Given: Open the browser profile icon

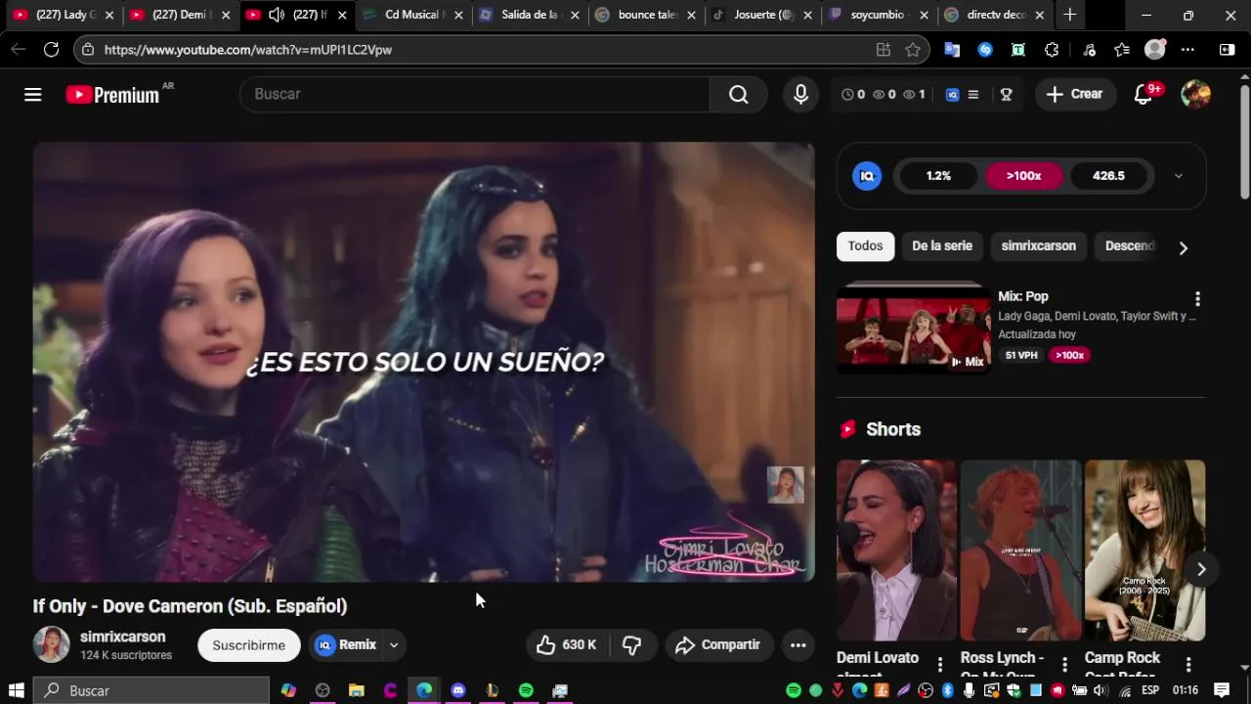Looking at the screenshot, I should (1155, 50).
